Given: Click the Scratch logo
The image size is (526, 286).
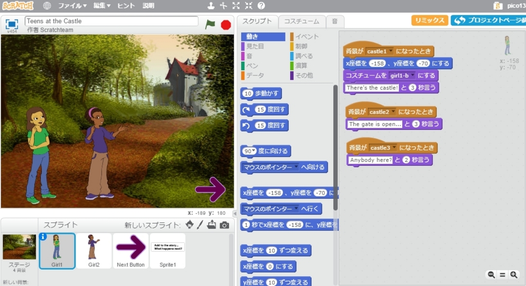Looking at the screenshot, I should click(18, 6).
